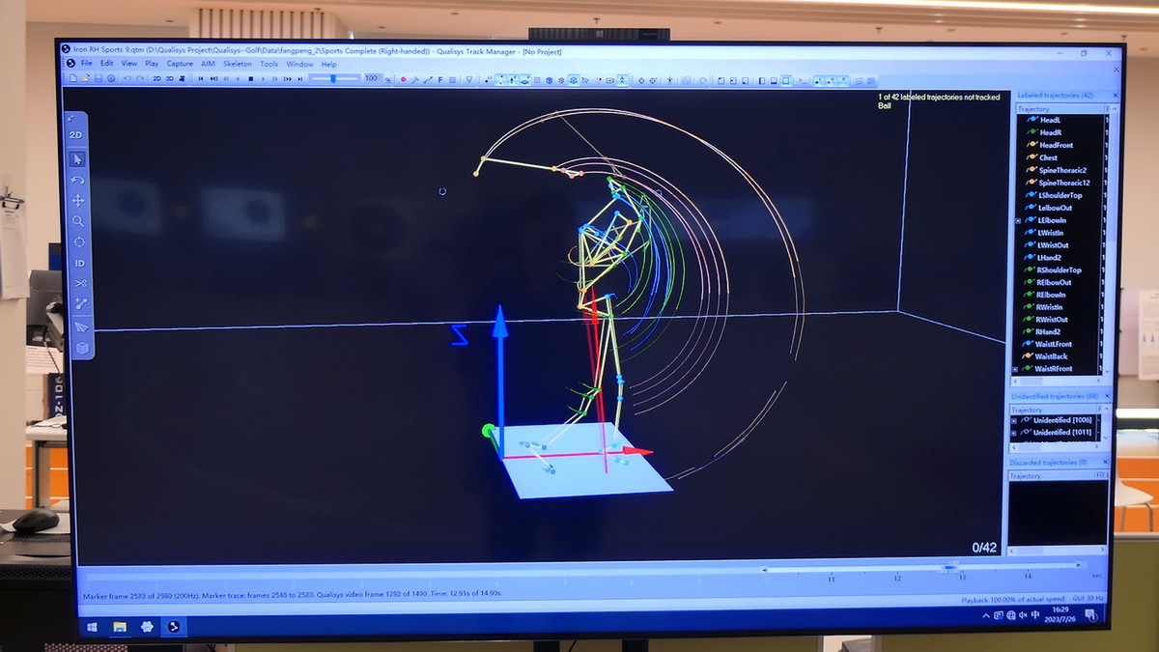The width and height of the screenshot is (1159, 652).
Task: Choose the rotate tool in viewport toolbar
Action: (x=78, y=180)
